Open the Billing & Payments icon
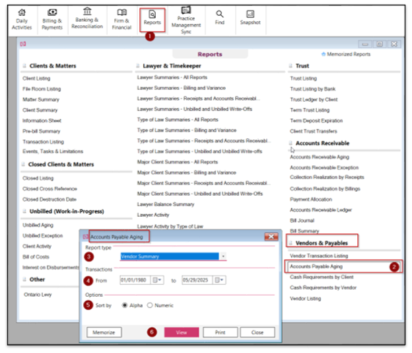Viewport: 412px width, 353px height. (x=52, y=20)
